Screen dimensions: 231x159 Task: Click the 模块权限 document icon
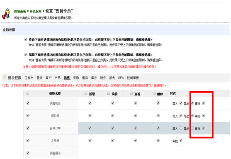[5, 77]
